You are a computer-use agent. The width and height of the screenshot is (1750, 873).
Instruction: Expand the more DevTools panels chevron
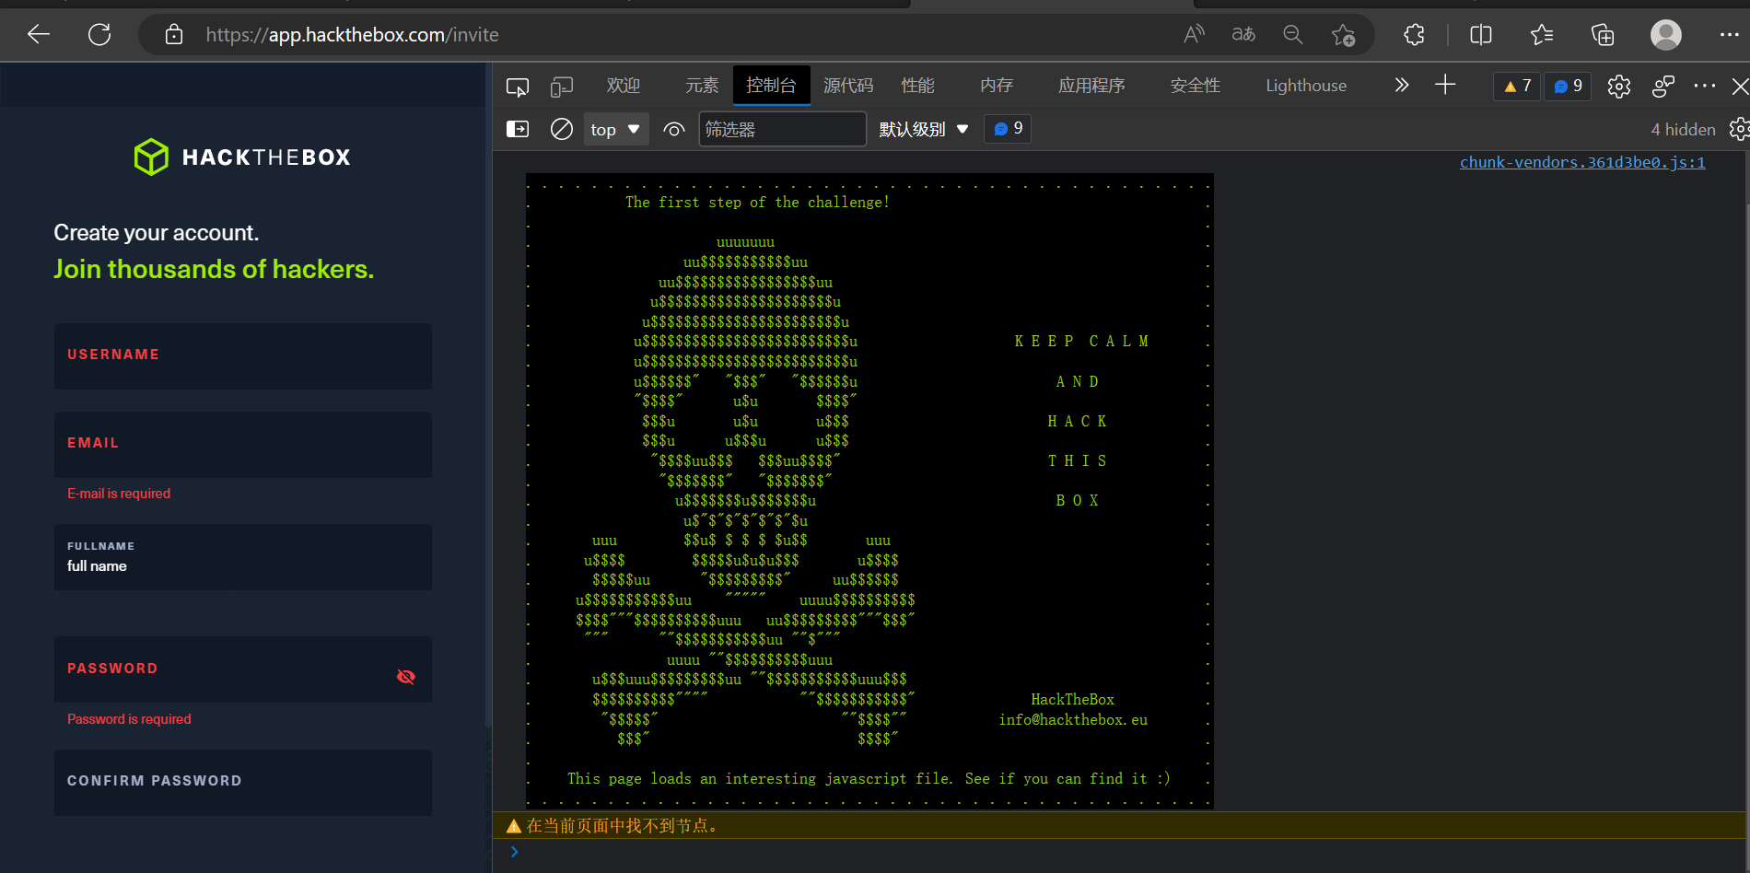[x=1401, y=86]
